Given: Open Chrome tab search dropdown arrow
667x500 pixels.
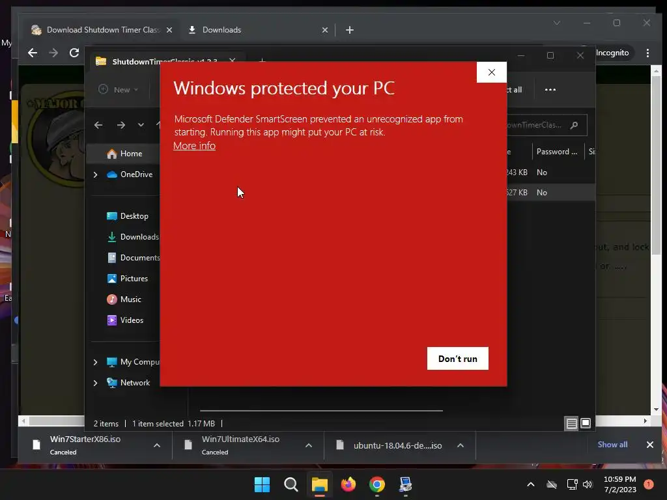Looking at the screenshot, I should [557, 23].
